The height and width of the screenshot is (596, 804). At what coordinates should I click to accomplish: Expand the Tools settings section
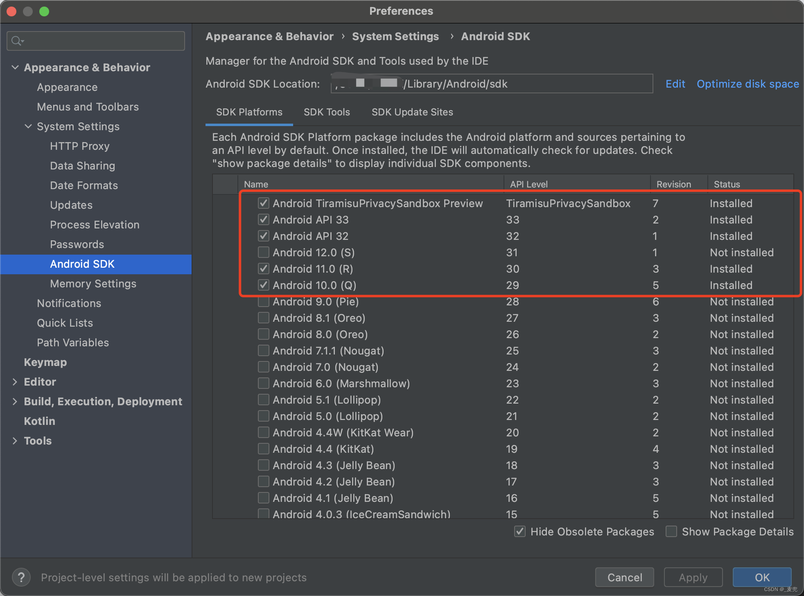(x=15, y=441)
